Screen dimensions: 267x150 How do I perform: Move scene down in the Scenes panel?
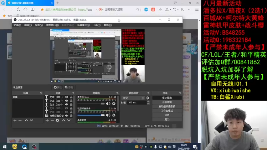tap(31, 120)
